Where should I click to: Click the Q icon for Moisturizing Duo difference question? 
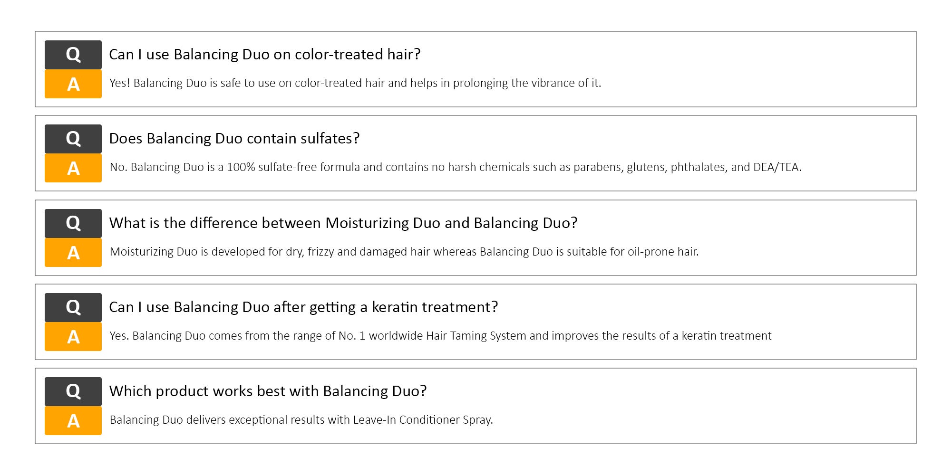pos(73,223)
